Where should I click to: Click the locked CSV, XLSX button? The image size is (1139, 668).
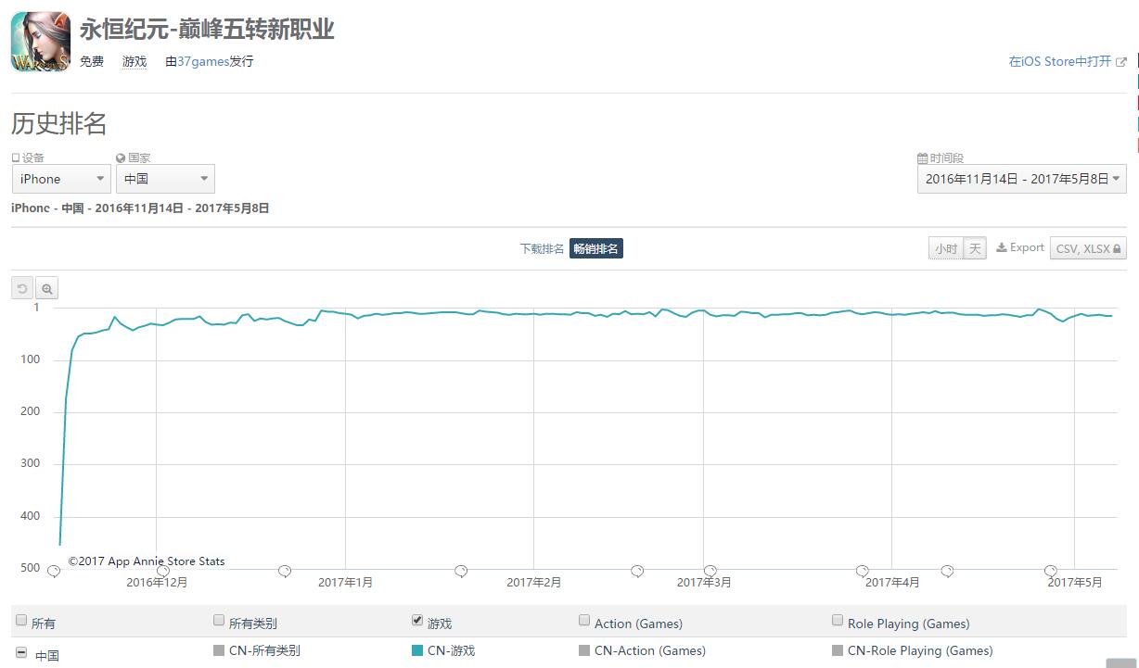point(1088,248)
